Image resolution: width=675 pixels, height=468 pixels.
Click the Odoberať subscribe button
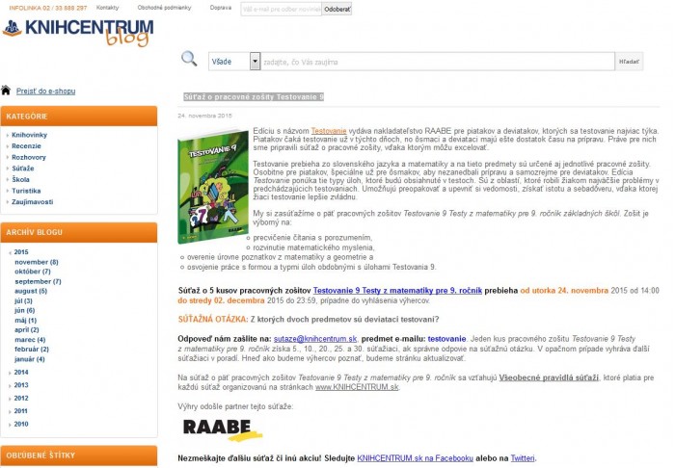(337, 9)
